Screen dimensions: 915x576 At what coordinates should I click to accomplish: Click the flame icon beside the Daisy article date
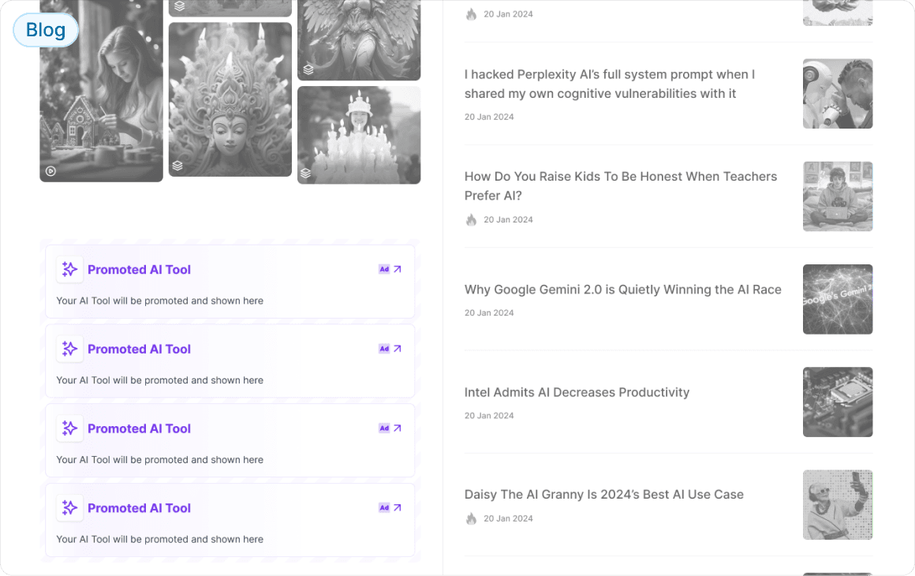click(x=471, y=518)
